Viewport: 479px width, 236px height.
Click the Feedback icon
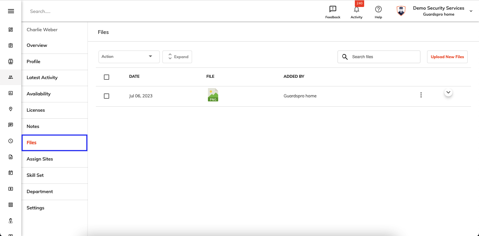pos(333,9)
